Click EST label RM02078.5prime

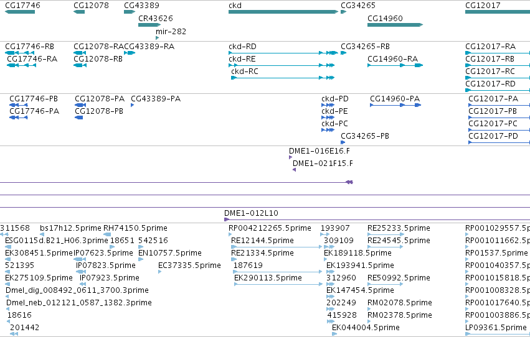[400, 303]
